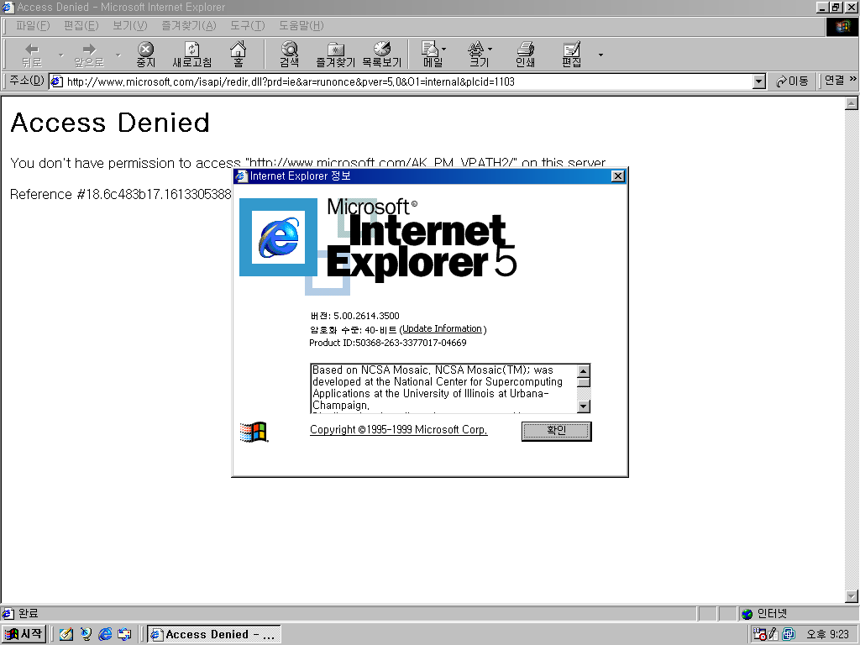Open the Search (검색) toolbar icon

tap(289, 55)
